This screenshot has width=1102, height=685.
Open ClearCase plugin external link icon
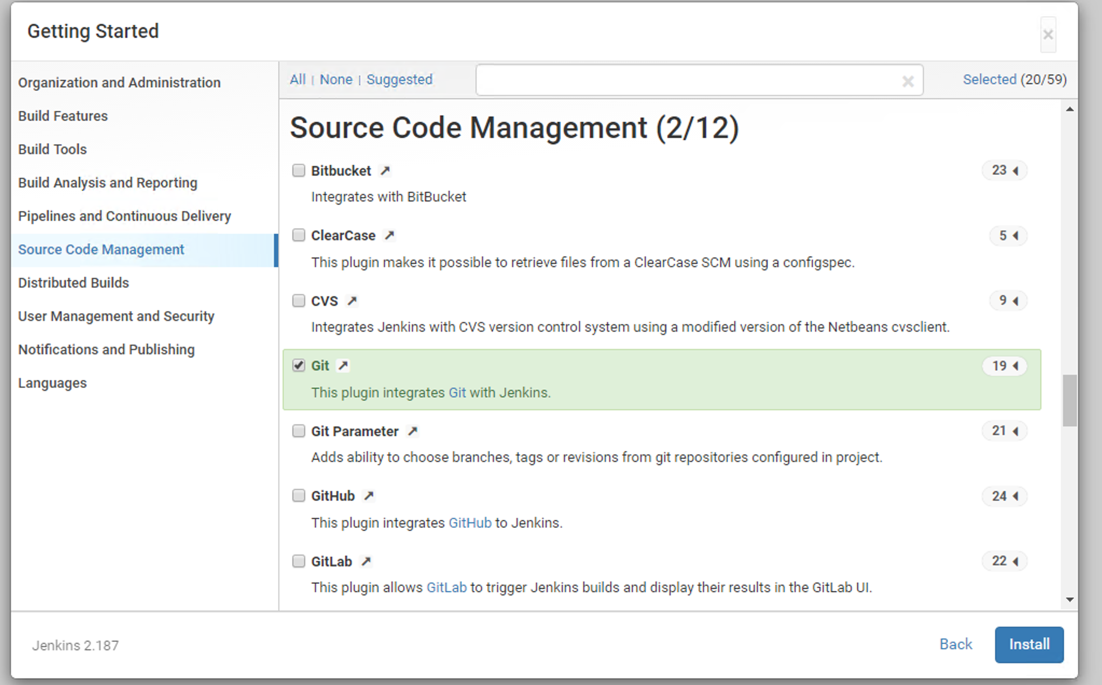click(389, 235)
